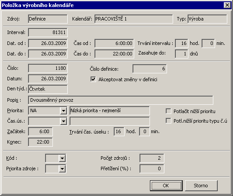Click the empty Čas.ús. description field

(x=110, y=121)
